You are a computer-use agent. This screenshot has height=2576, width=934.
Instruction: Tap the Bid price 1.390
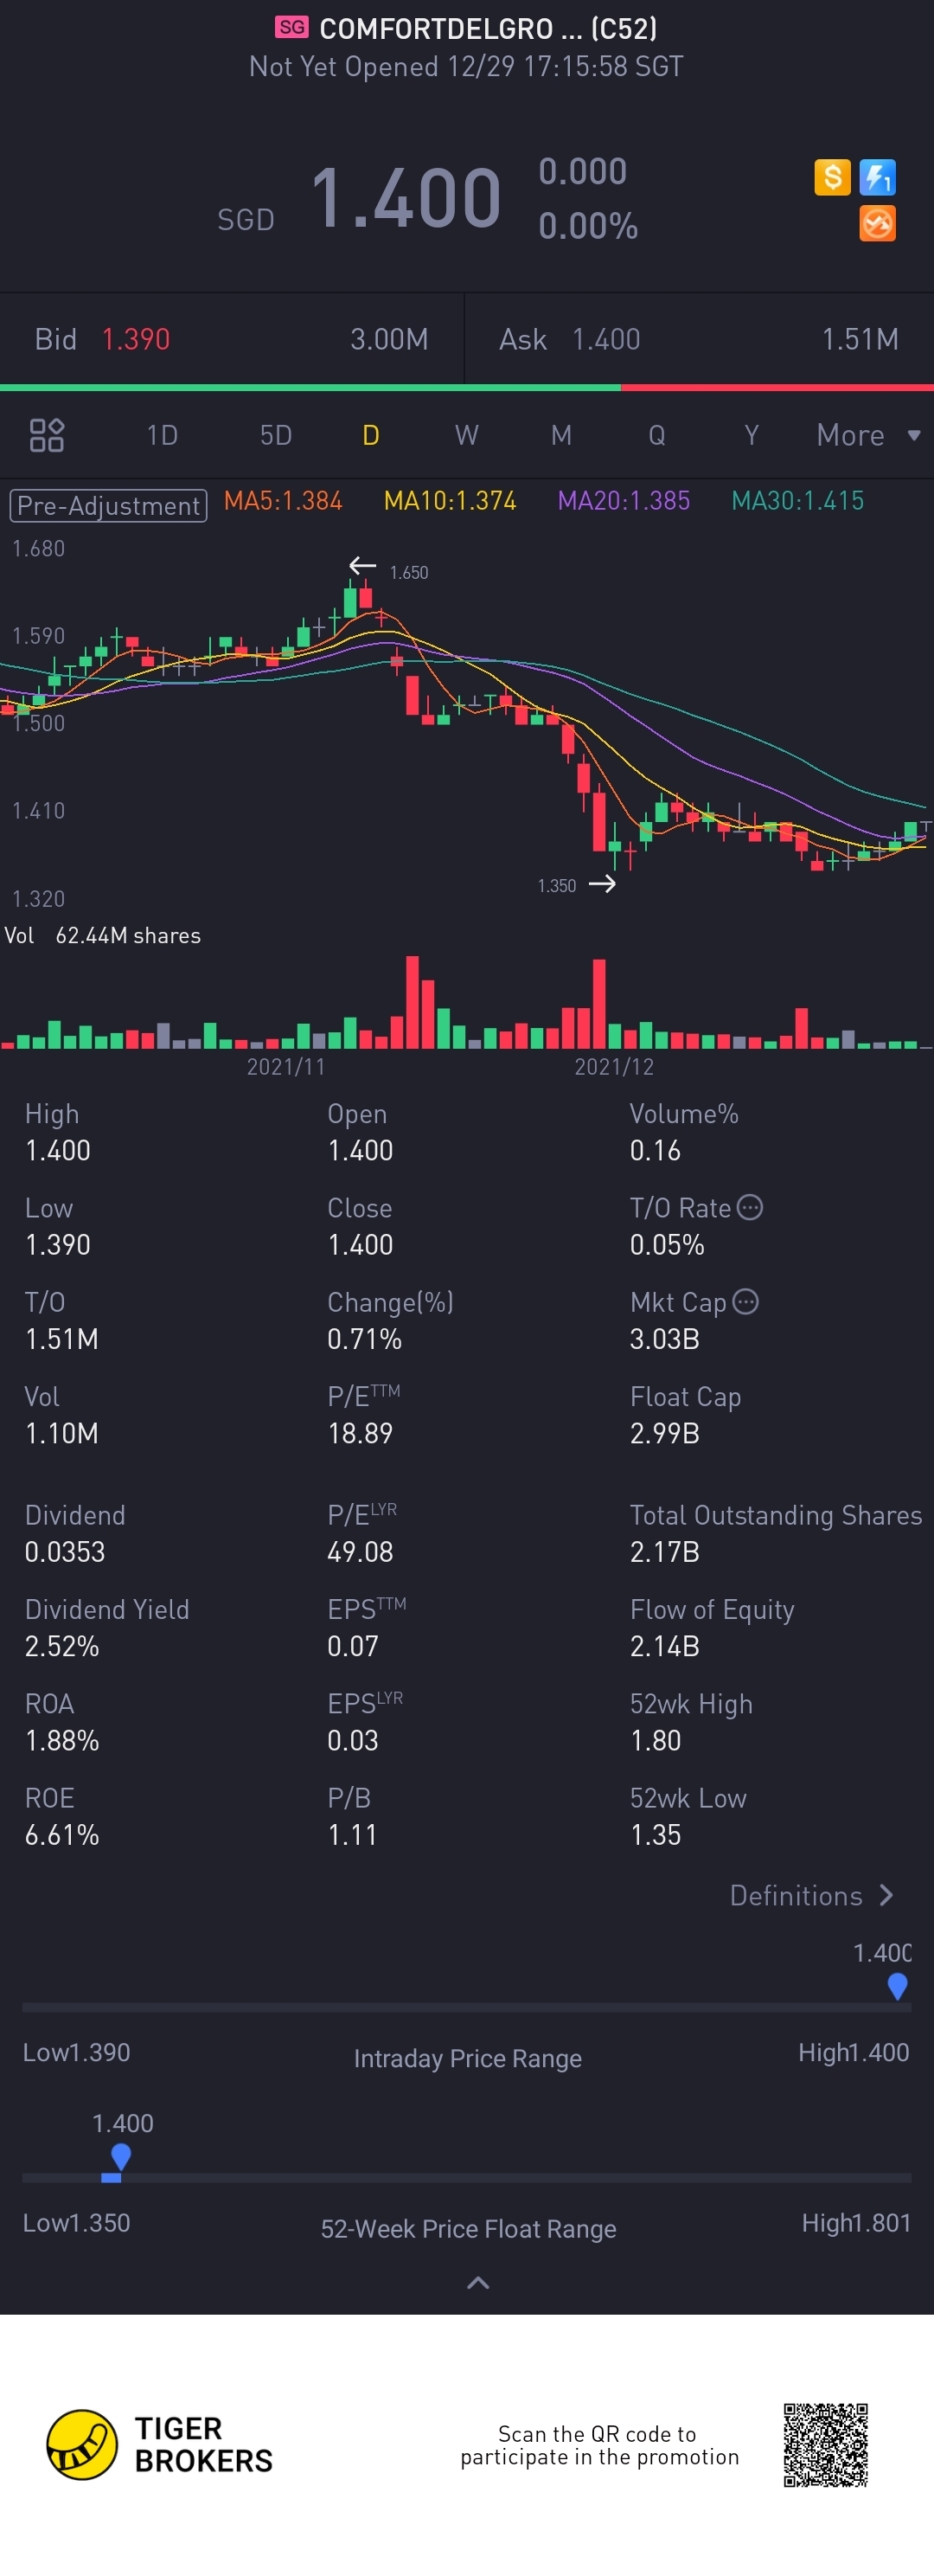click(136, 340)
